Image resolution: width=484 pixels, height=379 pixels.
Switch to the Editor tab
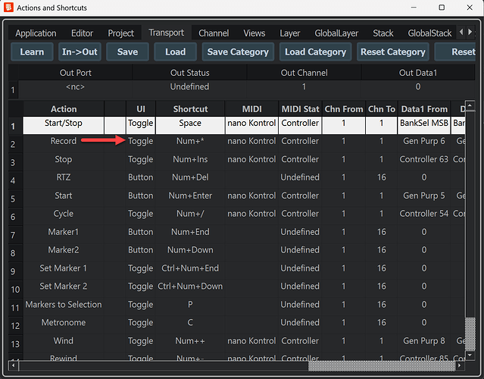tap(82, 33)
